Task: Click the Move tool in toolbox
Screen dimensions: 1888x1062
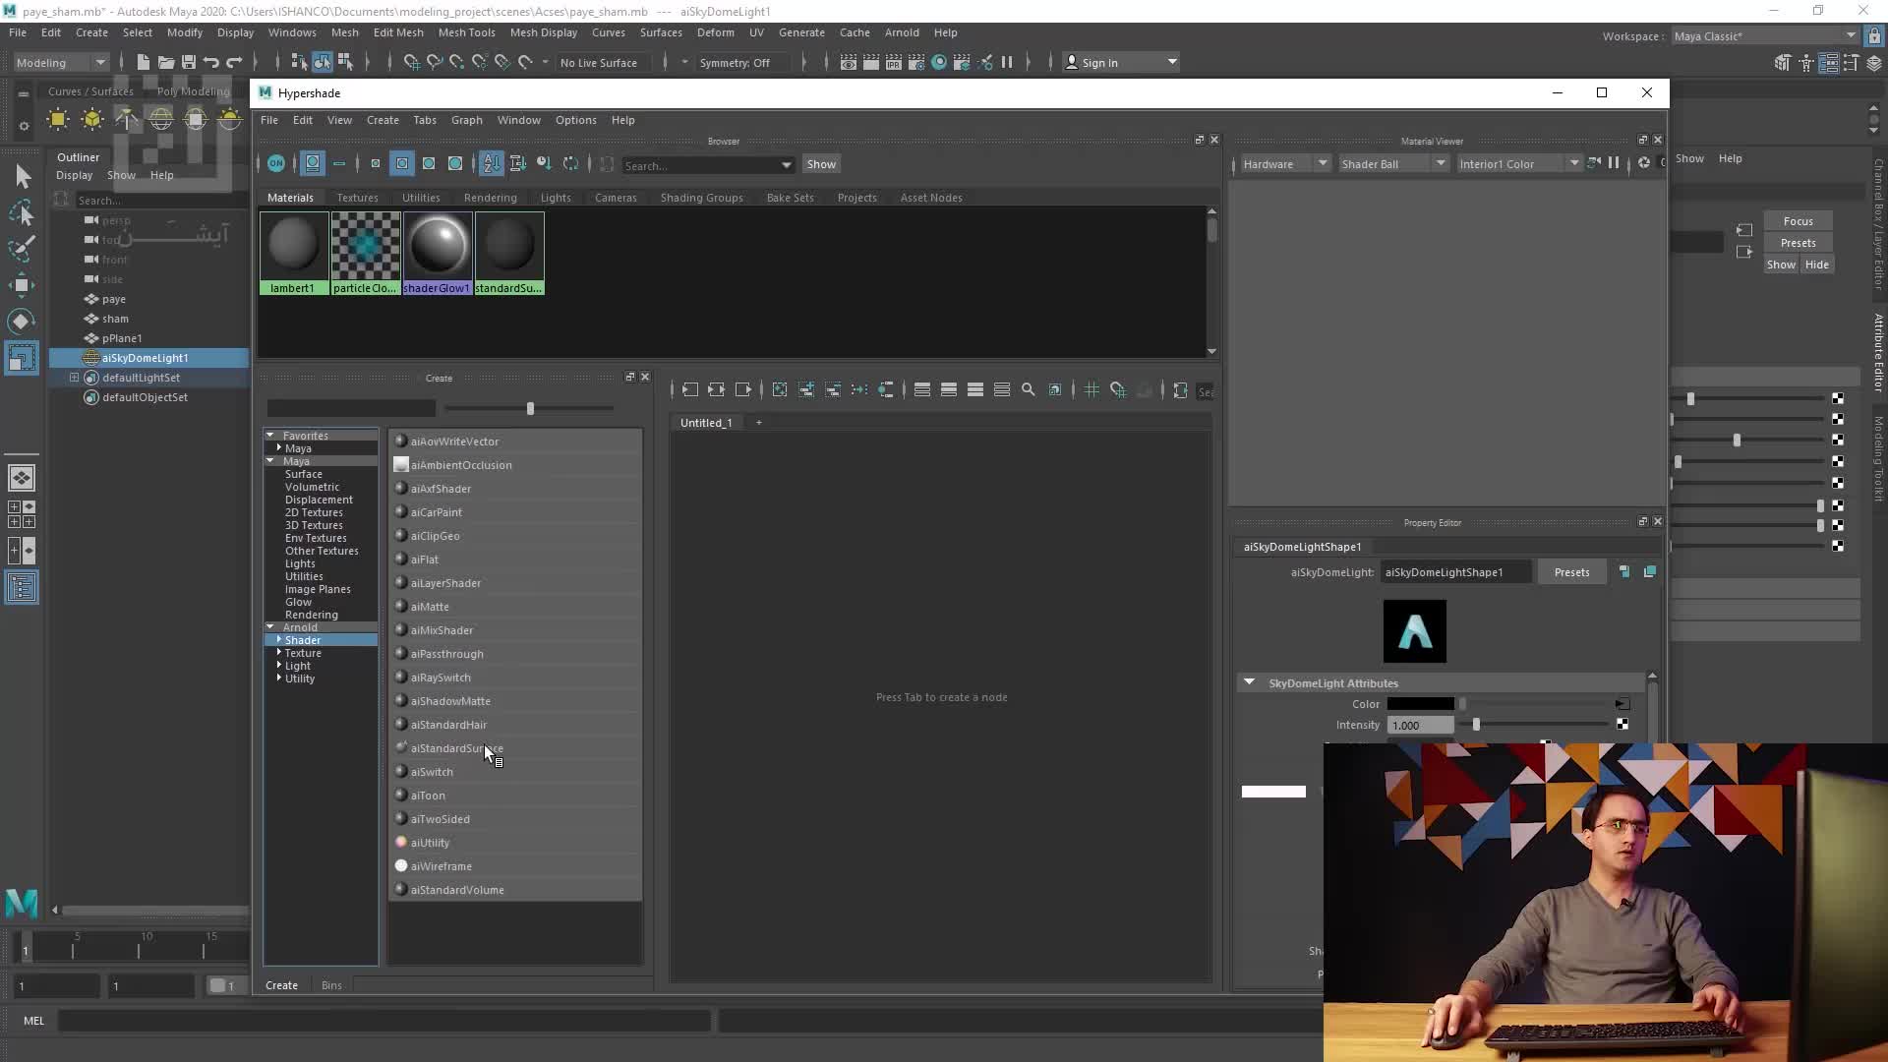Action: pos(22,285)
